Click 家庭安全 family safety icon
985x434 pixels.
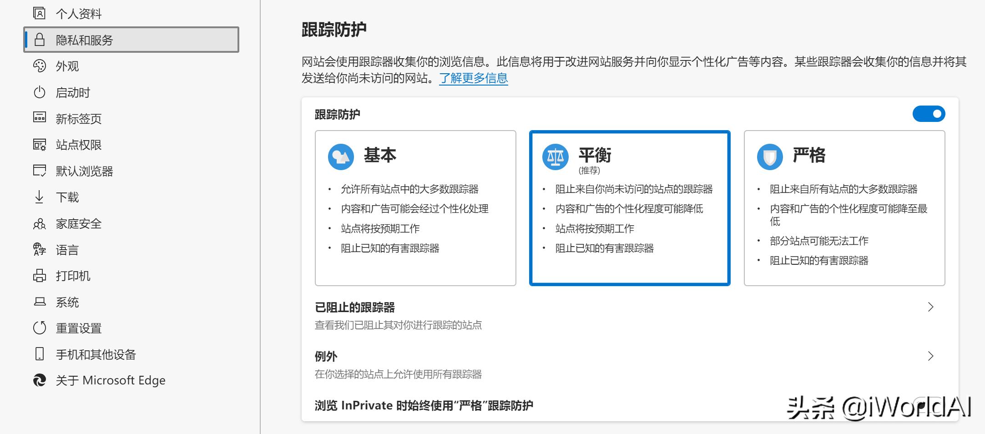tap(40, 223)
